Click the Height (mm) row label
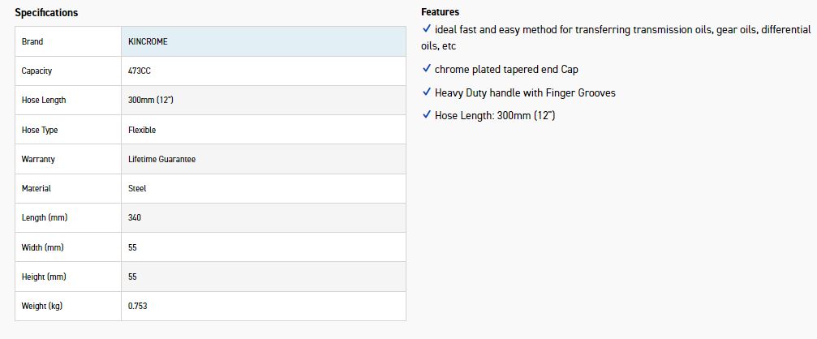The width and height of the screenshot is (817, 339). 44,277
